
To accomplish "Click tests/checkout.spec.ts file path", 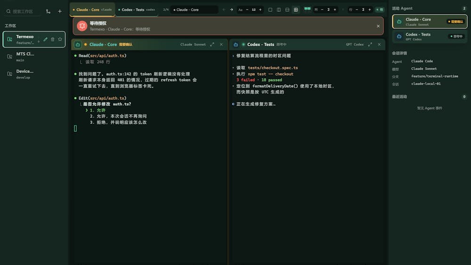I will 273,68.
